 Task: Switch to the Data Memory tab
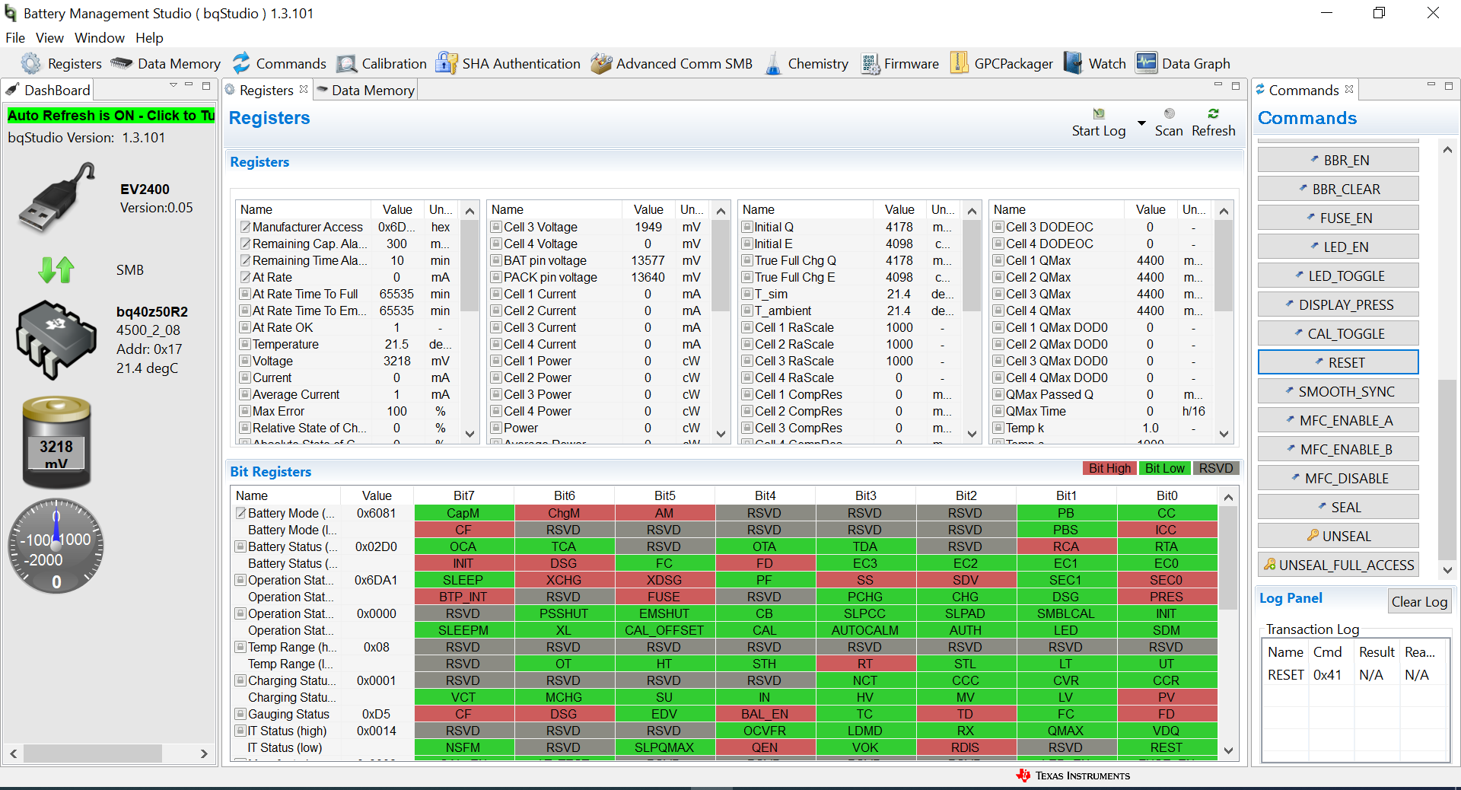click(366, 90)
